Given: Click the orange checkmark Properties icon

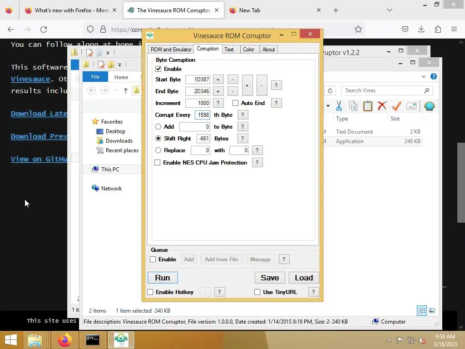Looking at the screenshot, I should pos(396,106).
